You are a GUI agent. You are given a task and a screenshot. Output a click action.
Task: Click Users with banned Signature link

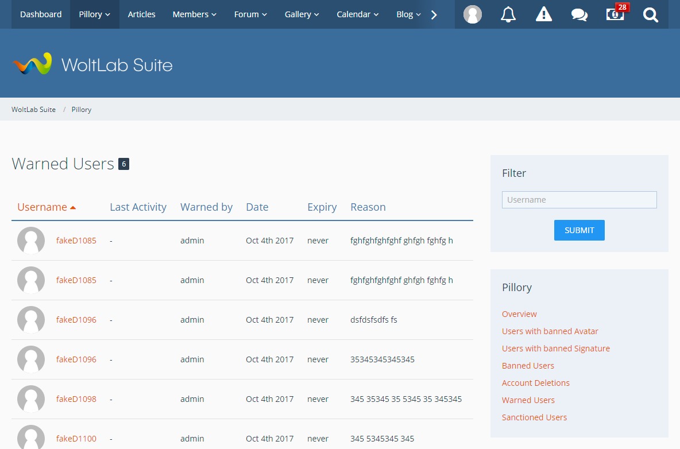tap(555, 349)
